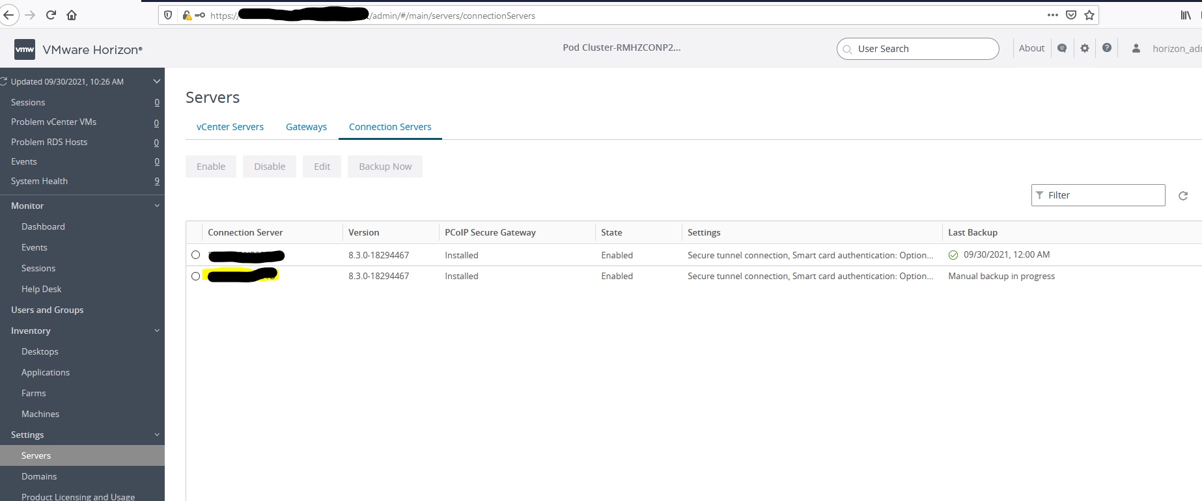Viewport: 1202px width, 501px height.
Task: Open the feedback chat bubble icon
Action: tap(1062, 48)
